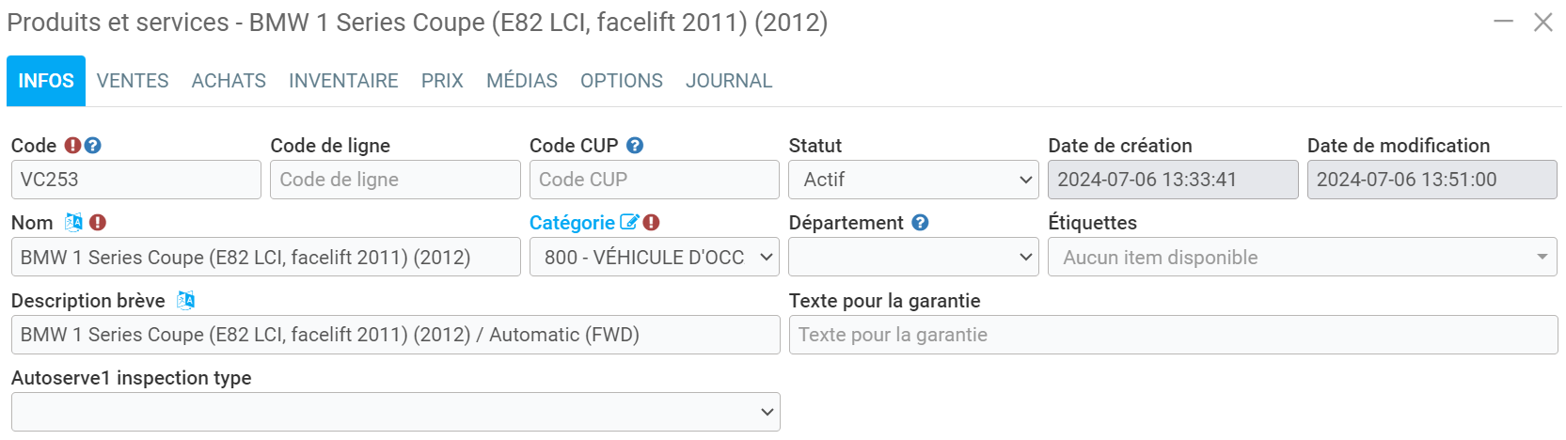Go to the PRIX tab
1566x440 pixels.
pyautogui.click(x=442, y=81)
